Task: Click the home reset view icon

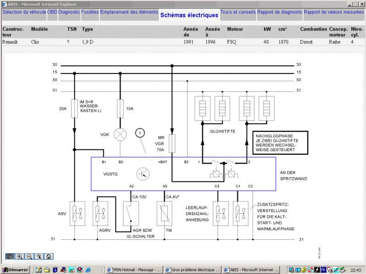Action: [49, 257]
